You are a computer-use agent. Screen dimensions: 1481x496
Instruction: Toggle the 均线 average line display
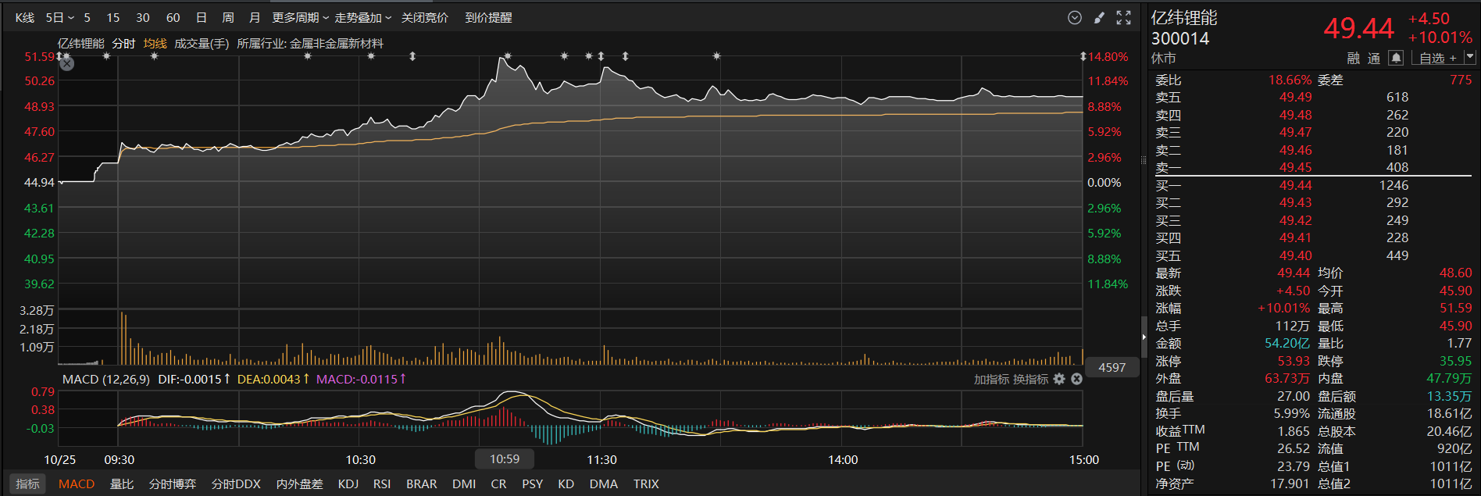tap(155, 44)
